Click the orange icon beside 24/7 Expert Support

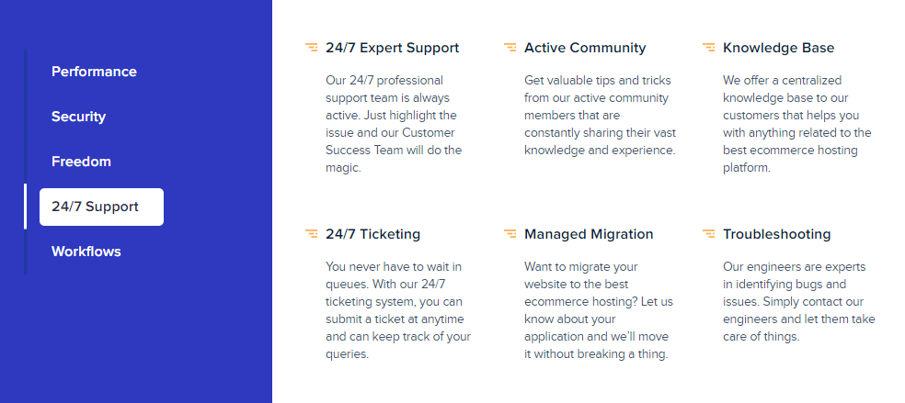311,47
